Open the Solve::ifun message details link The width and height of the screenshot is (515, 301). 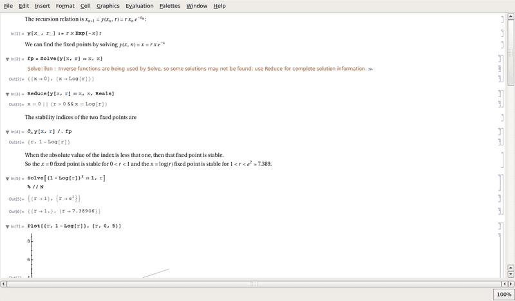[x=371, y=69]
